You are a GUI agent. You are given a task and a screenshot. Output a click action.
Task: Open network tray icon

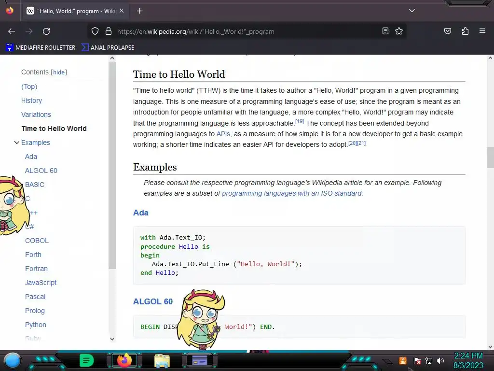pyautogui.click(x=429, y=360)
